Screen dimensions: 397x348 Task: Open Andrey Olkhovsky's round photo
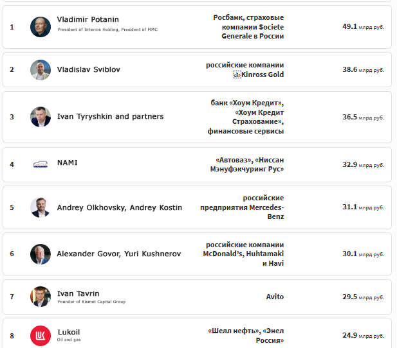tap(41, 207)
